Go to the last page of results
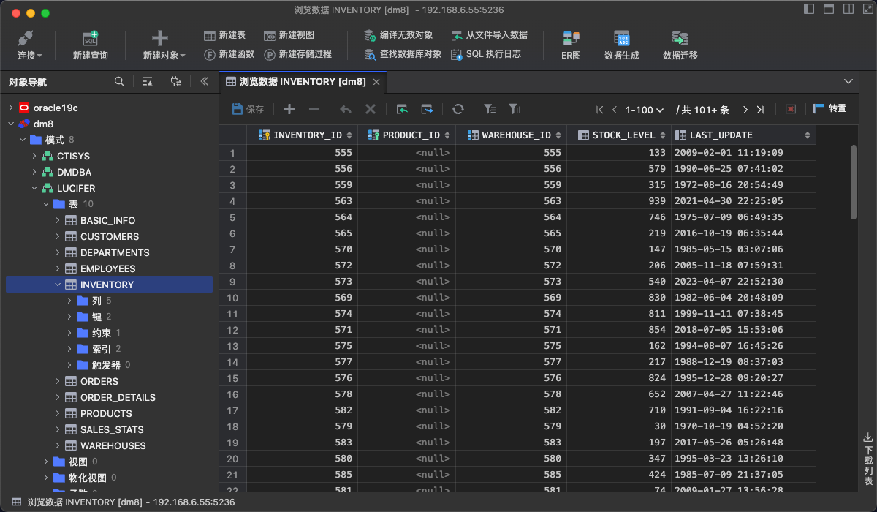Viewport: 877px width, 512px height. (x=760, y=110)
